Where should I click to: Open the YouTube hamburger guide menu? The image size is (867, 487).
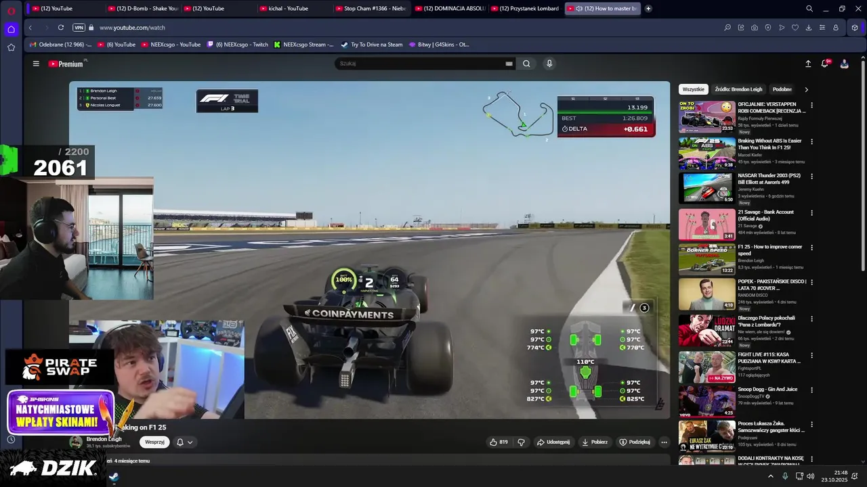[x=36, y=64]
